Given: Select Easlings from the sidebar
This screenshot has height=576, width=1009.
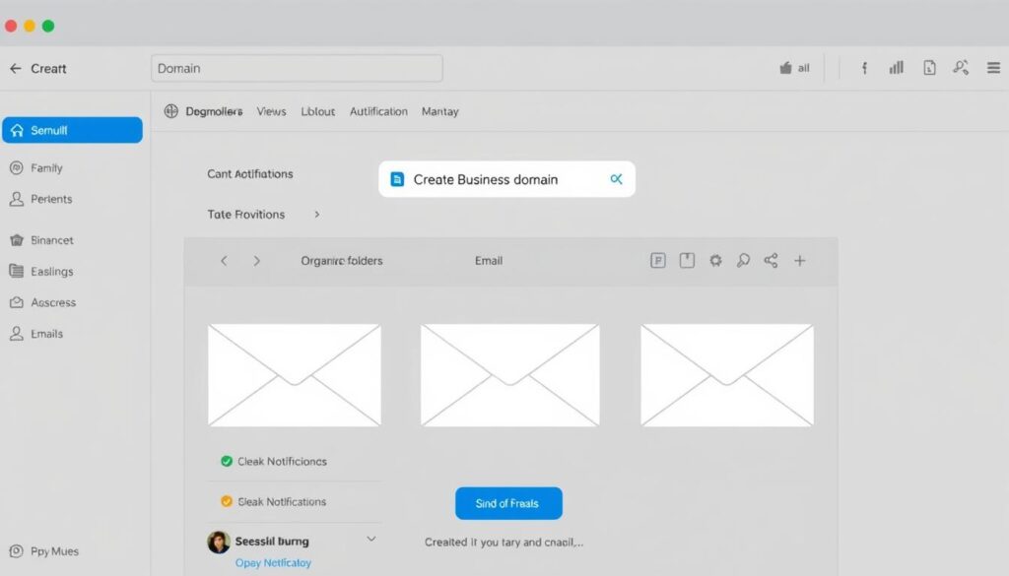Looking at the screenshot, I should tap(49, 271).
